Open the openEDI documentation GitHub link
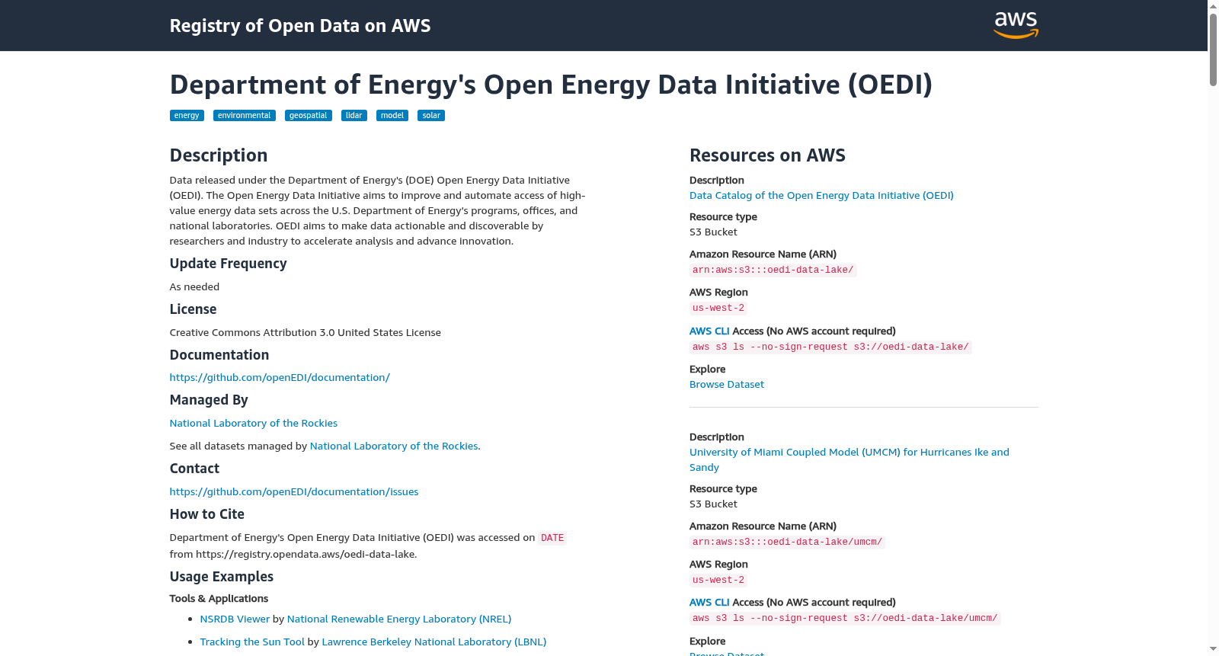 click(x=280, y=377)
